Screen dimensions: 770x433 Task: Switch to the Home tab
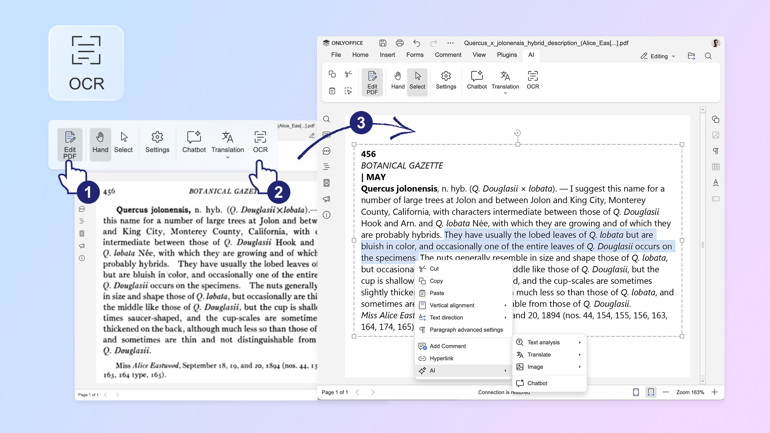(x=360, y=55)
